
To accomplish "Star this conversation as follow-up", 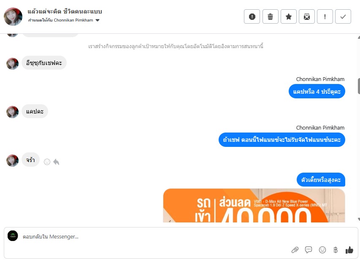I will [x=289, y=16].
